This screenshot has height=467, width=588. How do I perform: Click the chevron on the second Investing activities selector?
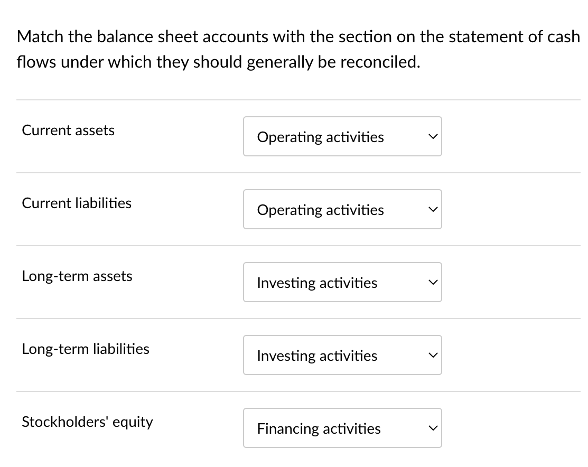pos(432,355)
